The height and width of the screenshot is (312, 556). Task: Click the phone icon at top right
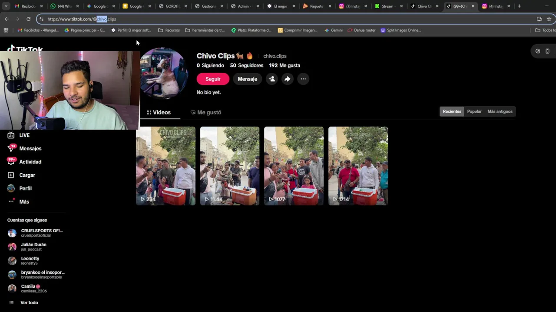coord(547,51)
